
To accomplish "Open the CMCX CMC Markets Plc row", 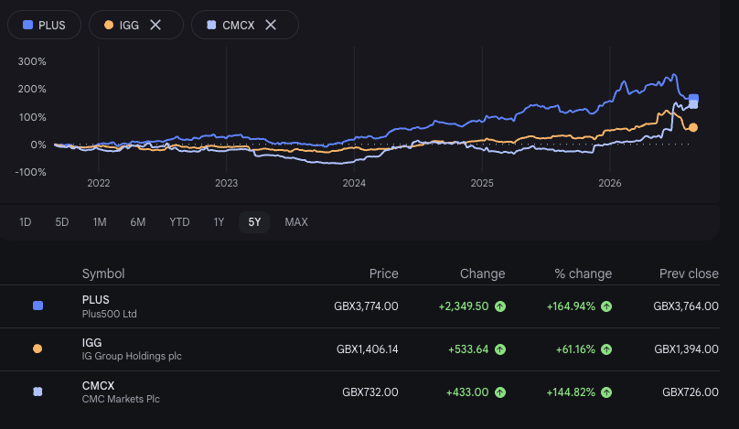I will 359,392.
